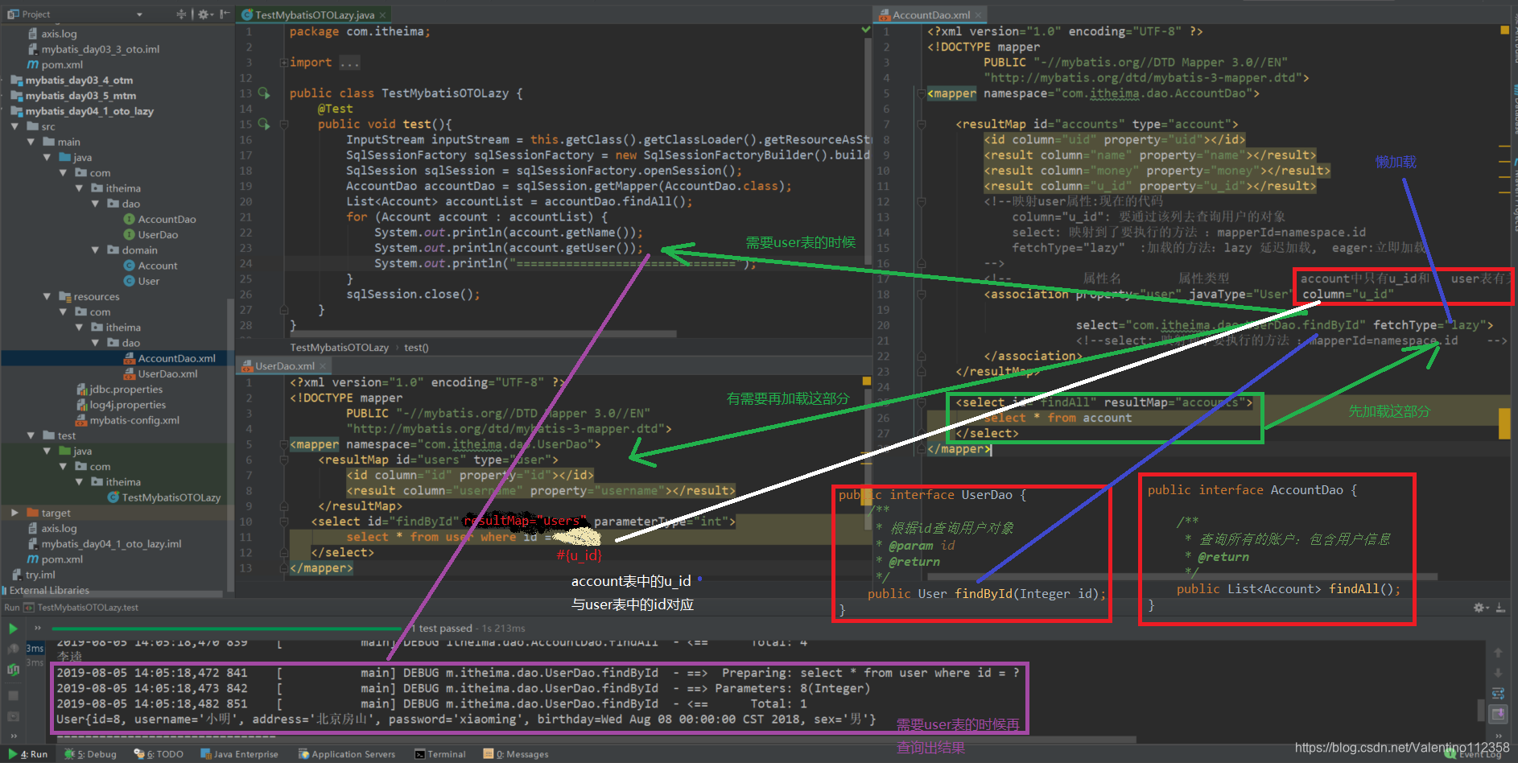The height and width of the screenshot is (763, 1518).
Task: Open the 0: Messages tool window
Action: pyautogui.click(x=516, y=754)
